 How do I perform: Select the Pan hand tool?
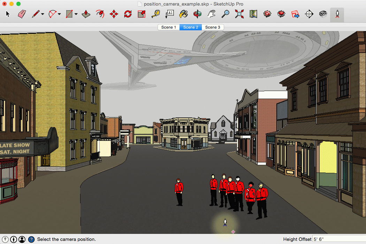[211, 14]
